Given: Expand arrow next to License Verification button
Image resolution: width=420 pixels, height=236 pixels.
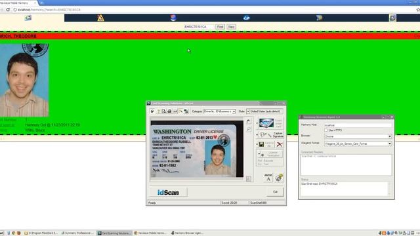Looking at the screenshot, I should 259,154.
